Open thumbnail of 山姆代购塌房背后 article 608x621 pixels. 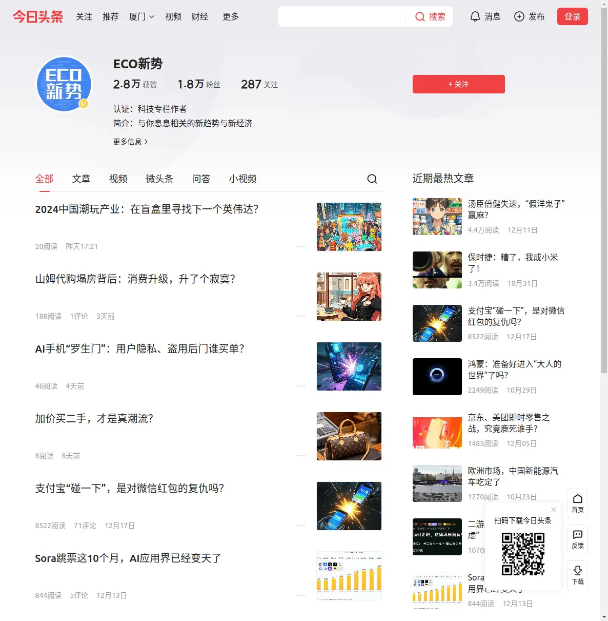tap(349, 297)
